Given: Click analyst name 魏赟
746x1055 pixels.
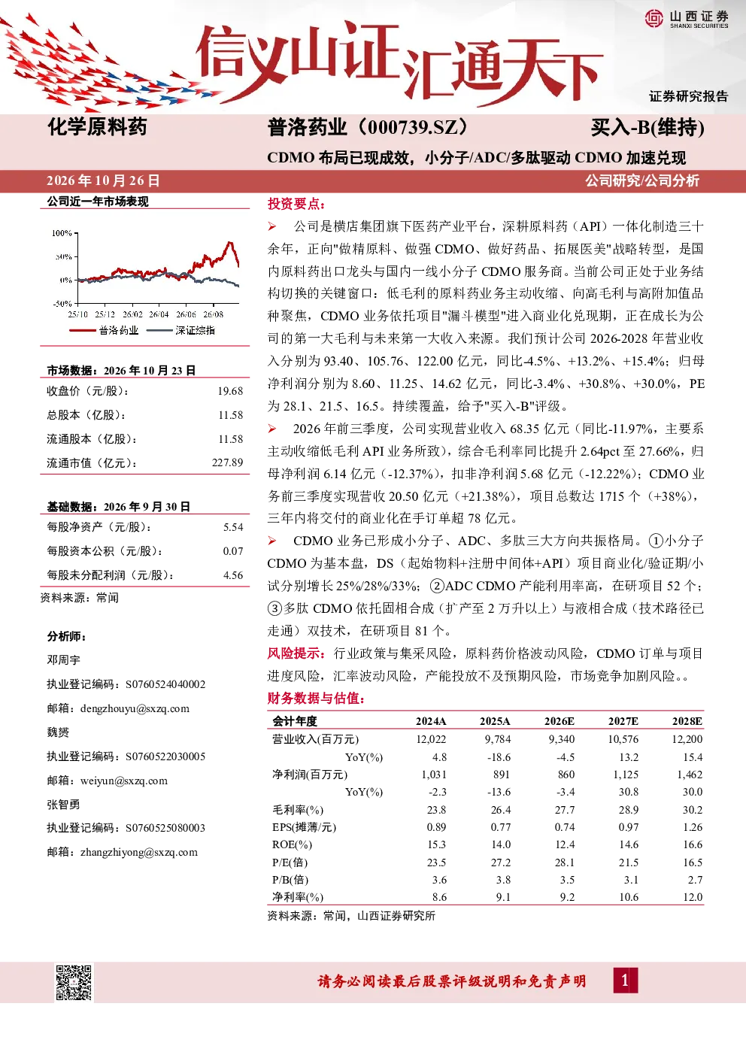Looking at the screenshot, I should (58, 732).
